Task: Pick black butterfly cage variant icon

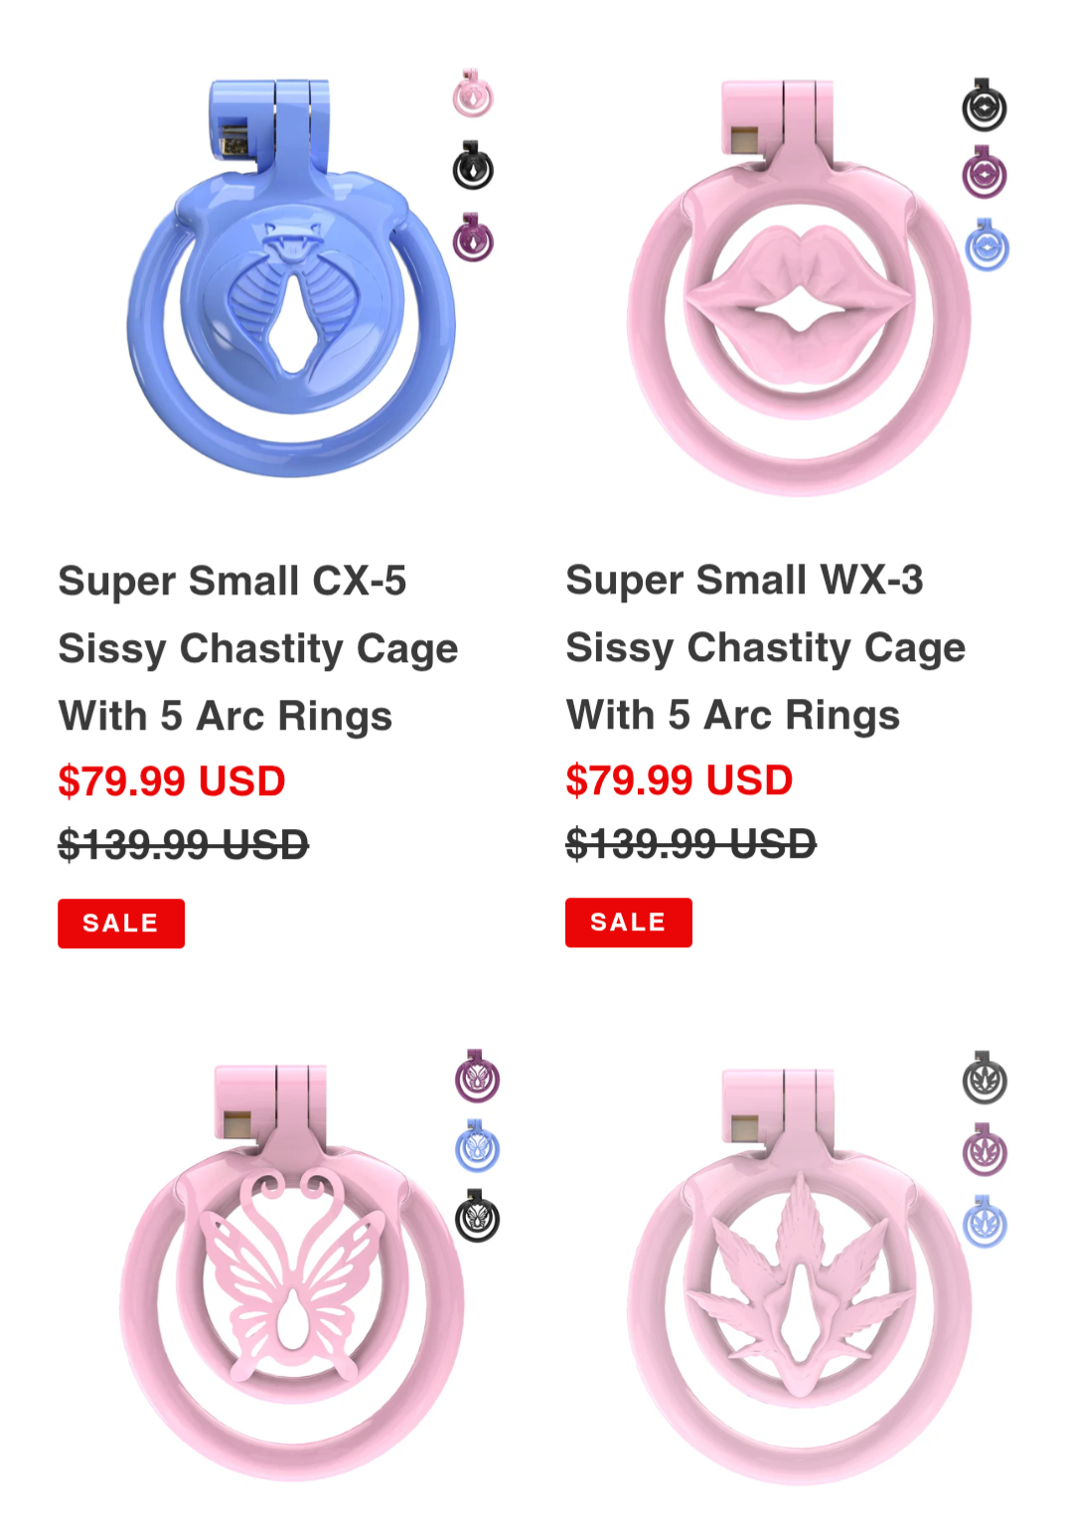Action: click(x=477, y=1217)
